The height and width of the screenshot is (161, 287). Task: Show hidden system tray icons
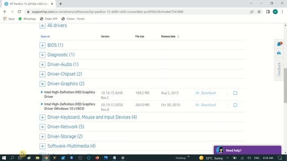pos(227,158)
